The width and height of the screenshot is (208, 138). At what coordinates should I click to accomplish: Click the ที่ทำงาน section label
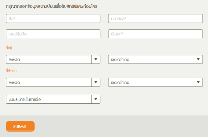(11, 71)
